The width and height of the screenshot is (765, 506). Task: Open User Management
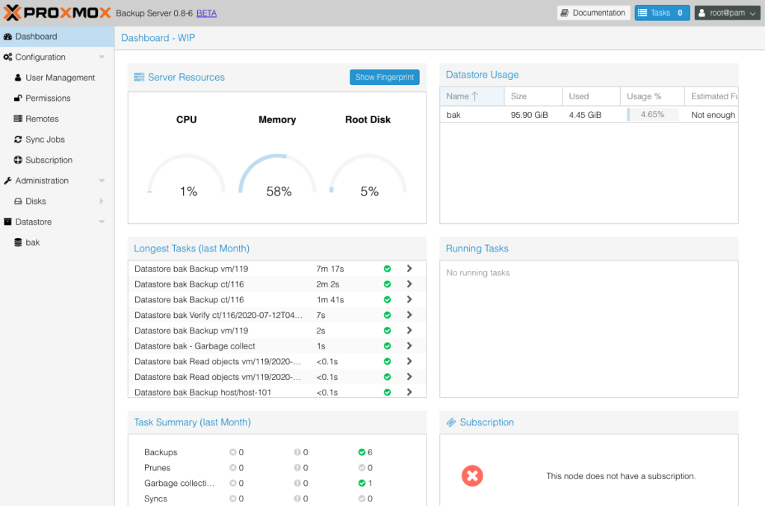60,78
